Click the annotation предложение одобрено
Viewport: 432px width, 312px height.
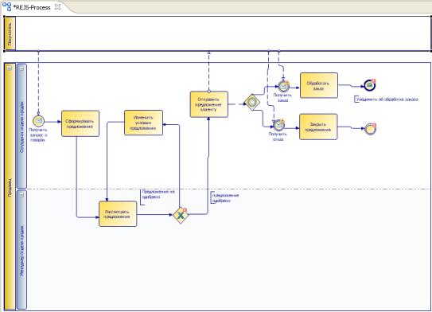click(225, 198)
